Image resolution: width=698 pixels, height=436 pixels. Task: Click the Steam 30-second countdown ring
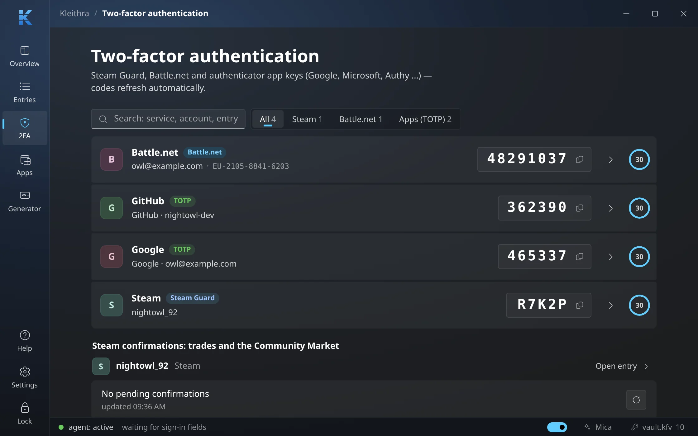coord(639,305)
